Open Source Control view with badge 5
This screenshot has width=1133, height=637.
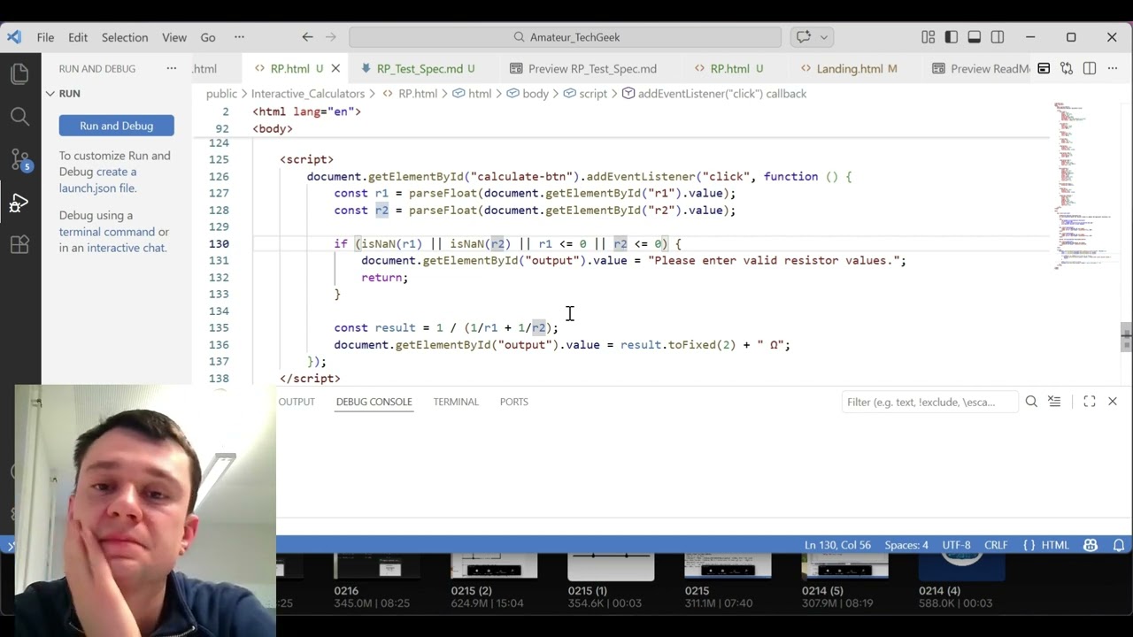tap(19, 160)
